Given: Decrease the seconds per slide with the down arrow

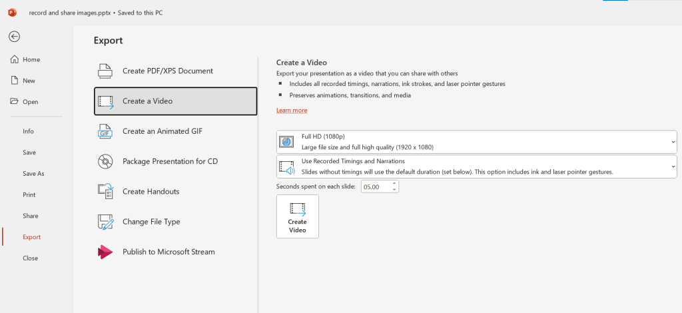Looking at the screenshot, I should pos(394,190).
